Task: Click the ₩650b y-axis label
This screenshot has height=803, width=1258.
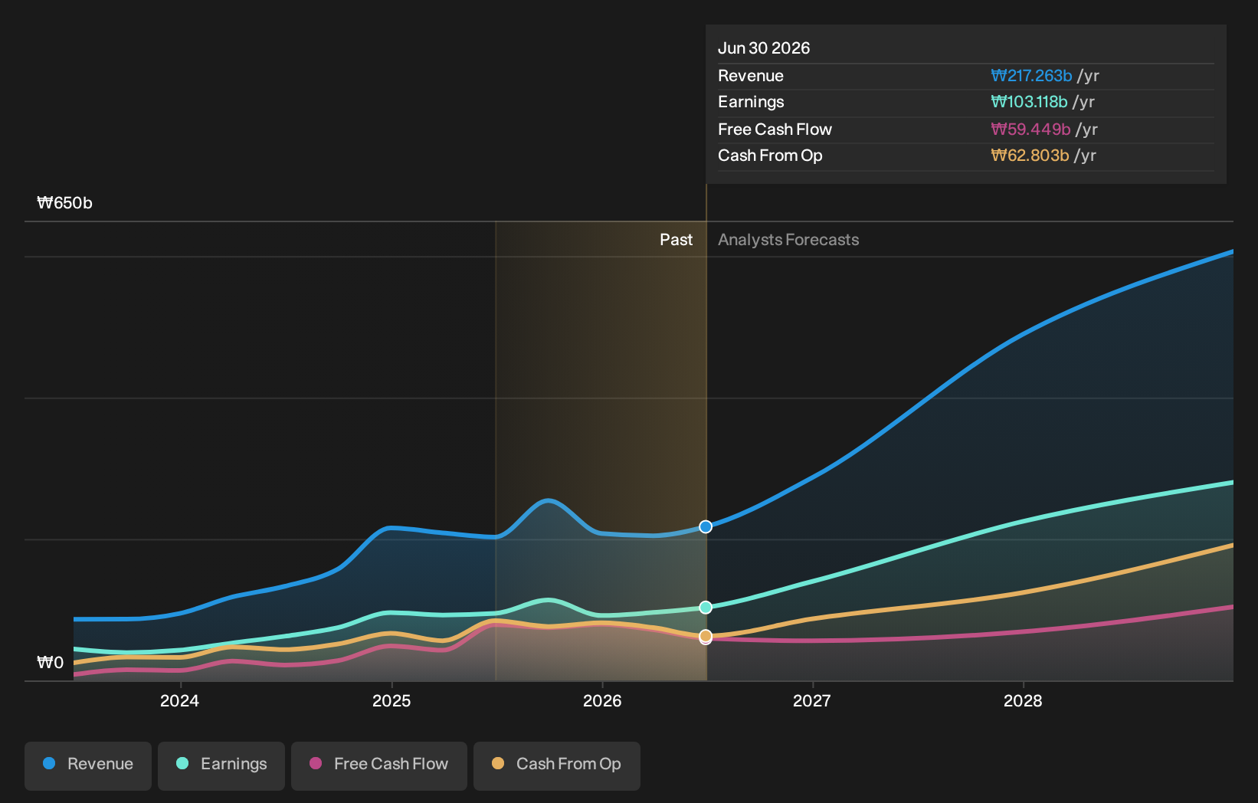Action: click(64, 203)
